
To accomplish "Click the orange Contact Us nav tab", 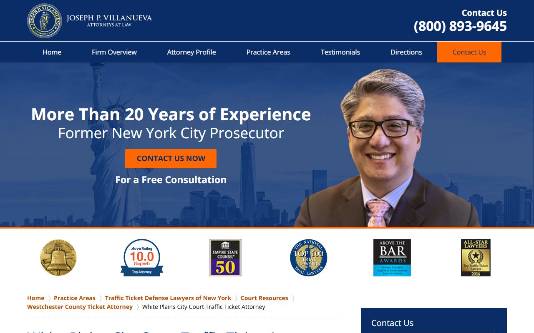I will tap(469, 52).
